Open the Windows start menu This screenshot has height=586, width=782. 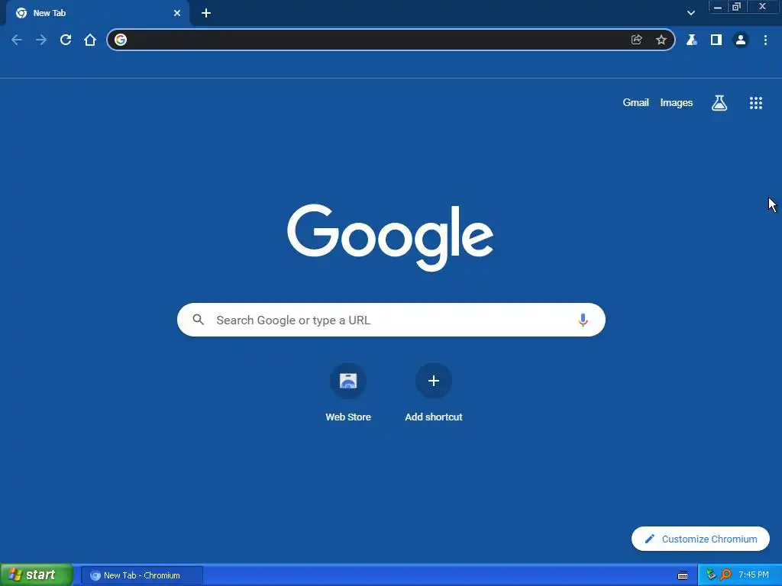[x=37, y=575]
